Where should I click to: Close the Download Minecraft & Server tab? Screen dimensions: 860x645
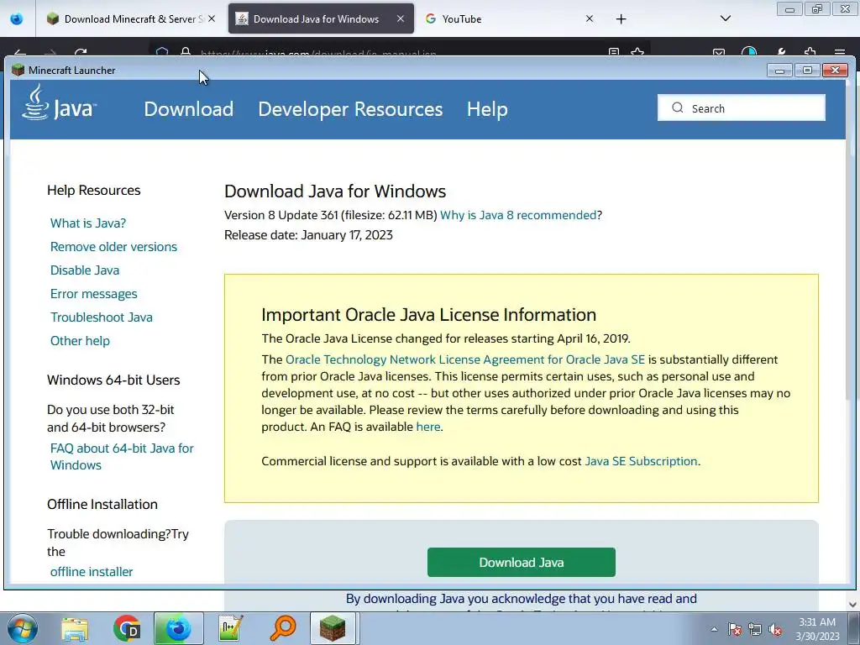[x=212, y=18]
